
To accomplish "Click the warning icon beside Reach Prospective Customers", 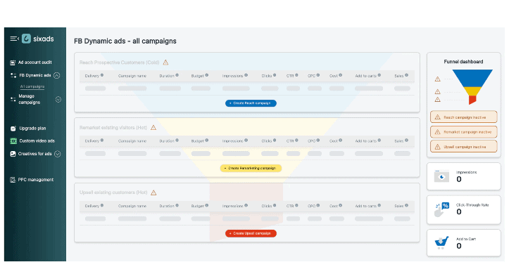I will [165, 63].
